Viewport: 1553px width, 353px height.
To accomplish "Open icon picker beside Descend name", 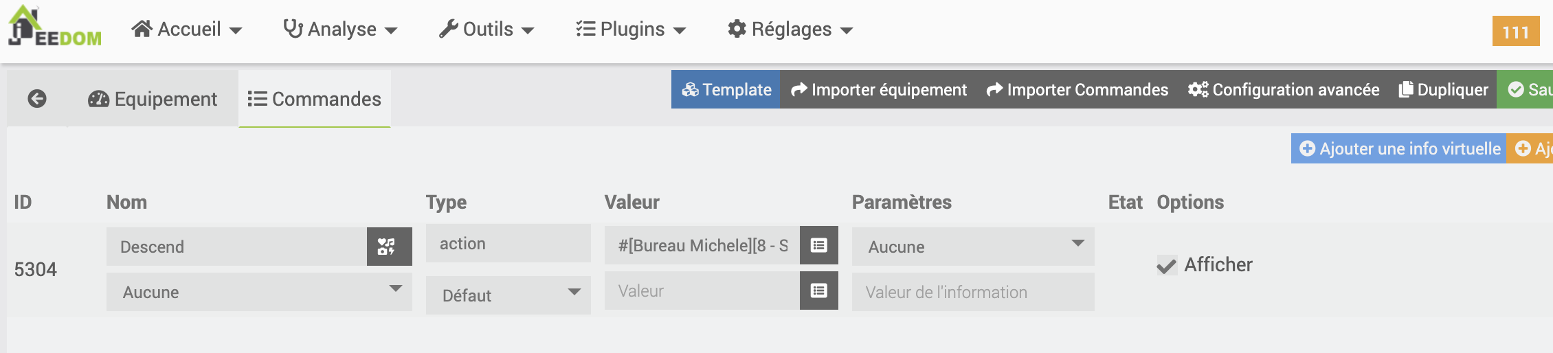I will tap(389, 247).
